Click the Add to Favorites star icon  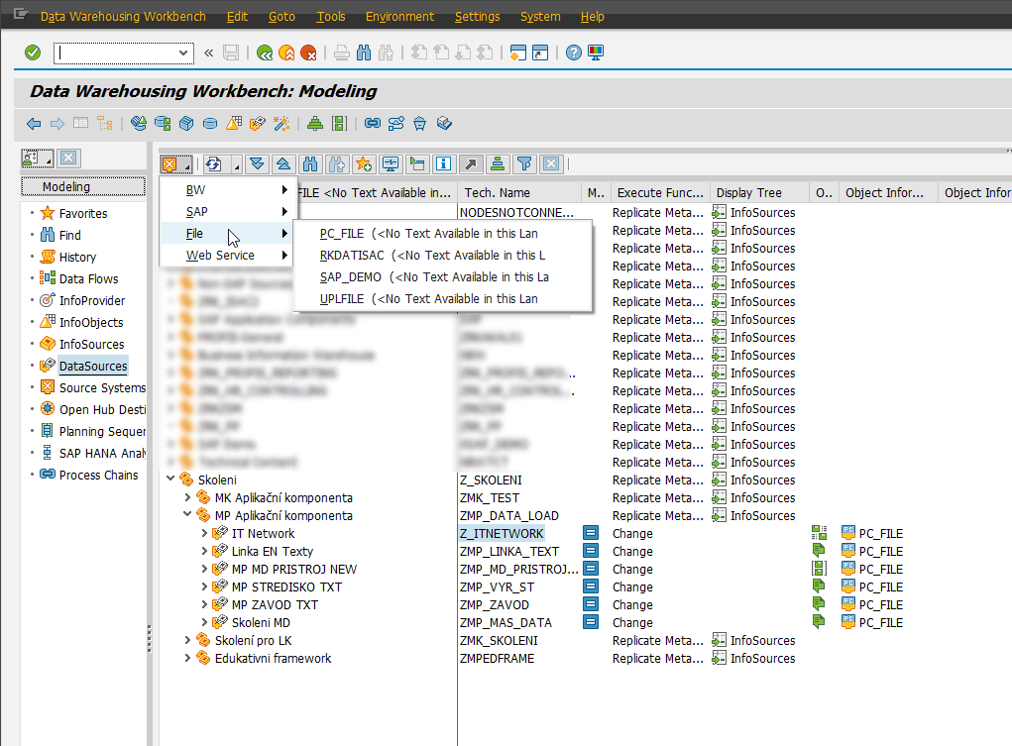pos(364,163)
